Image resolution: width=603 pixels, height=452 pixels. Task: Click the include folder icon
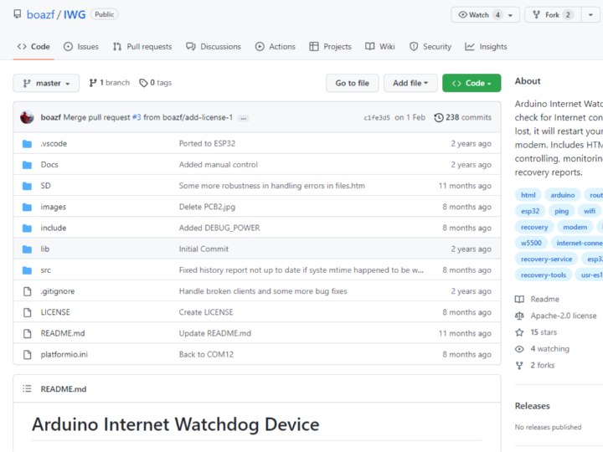pos(27,229)
